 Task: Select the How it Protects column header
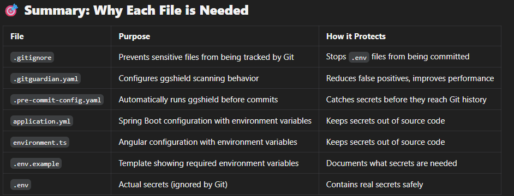coord(356,36)
